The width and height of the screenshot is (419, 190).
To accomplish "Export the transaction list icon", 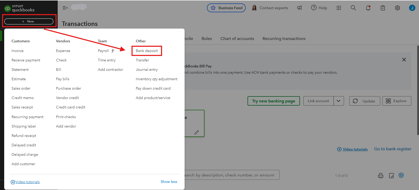I will click(391, 176).
